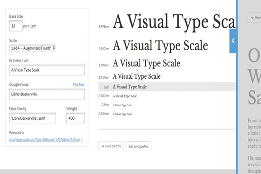Image resolution: width=261 pixels, height=174 pixels.
Task: Select the highlighted 1em scale row
Action: tap(167, 87)
